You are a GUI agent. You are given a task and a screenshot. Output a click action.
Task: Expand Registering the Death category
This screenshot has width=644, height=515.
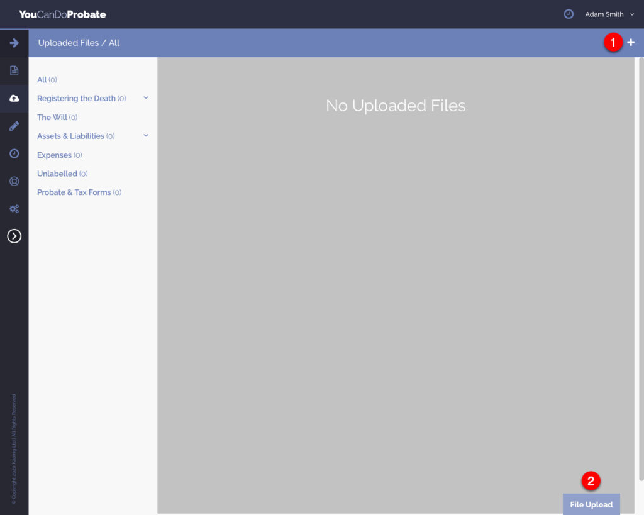(x=146, y=98)
